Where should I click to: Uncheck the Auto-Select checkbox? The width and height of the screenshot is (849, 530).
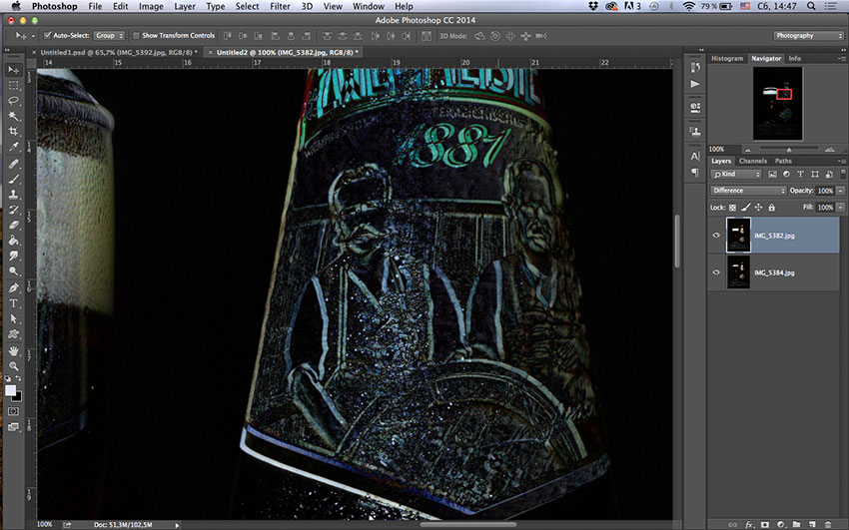coord(47,35)
